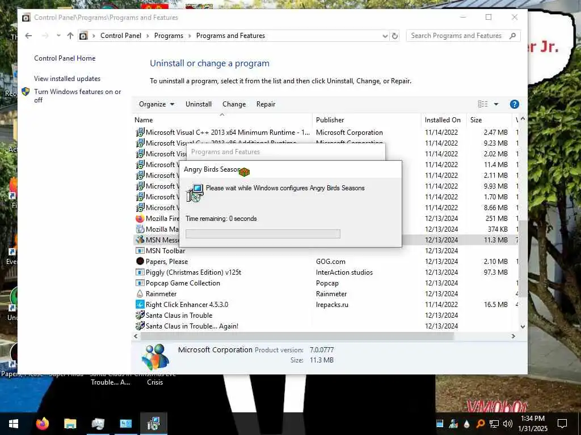
Task: Click the network tray icon
Action: (494, 424)
